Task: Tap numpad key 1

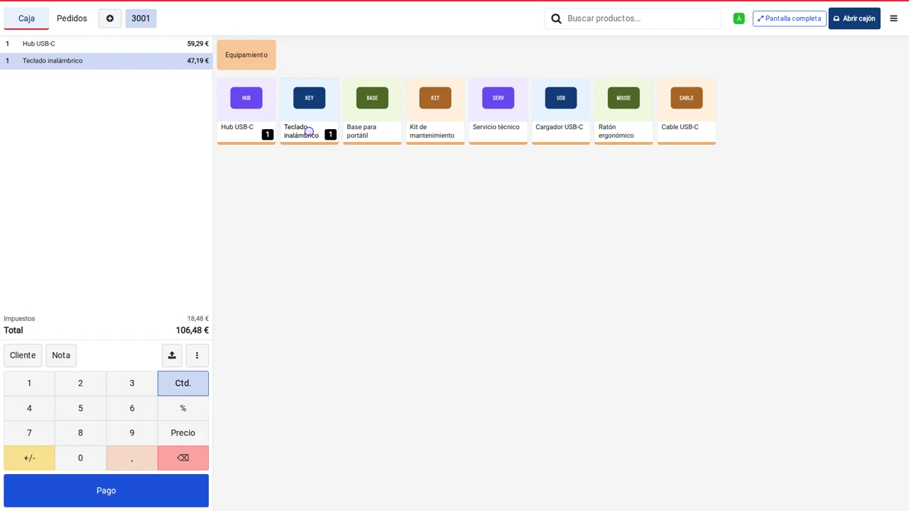Action: [29, 383]
